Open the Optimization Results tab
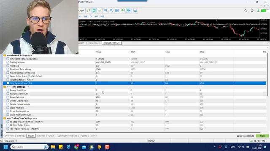 coord(67,136)
